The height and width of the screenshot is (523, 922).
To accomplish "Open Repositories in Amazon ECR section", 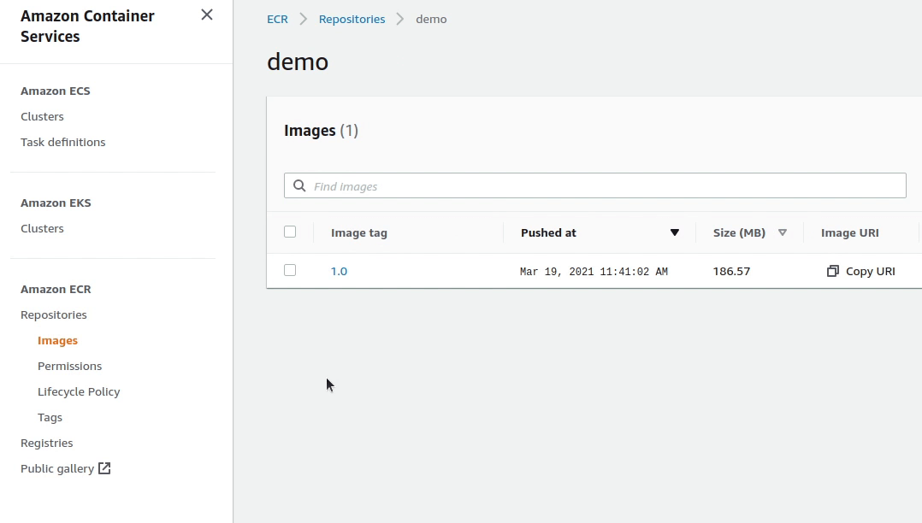I will pyautogui.click(x=54, y=314).
